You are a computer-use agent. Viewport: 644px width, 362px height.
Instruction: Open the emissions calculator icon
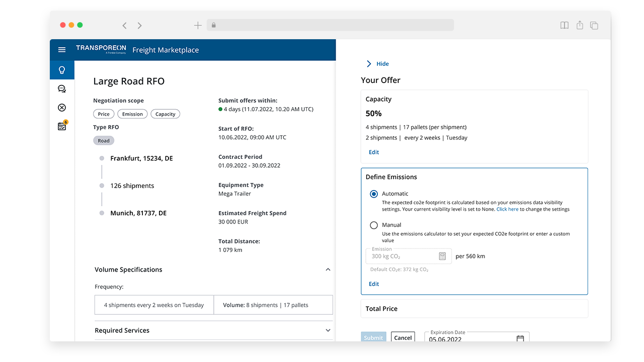point(442,256)
